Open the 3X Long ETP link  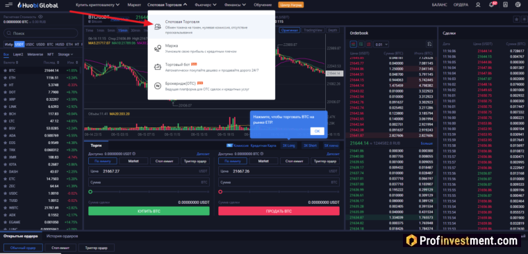pos(289,145)
